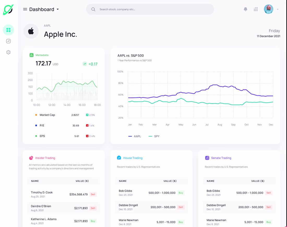Open the settings gear sidebar icon

click(x=8, y=52)
